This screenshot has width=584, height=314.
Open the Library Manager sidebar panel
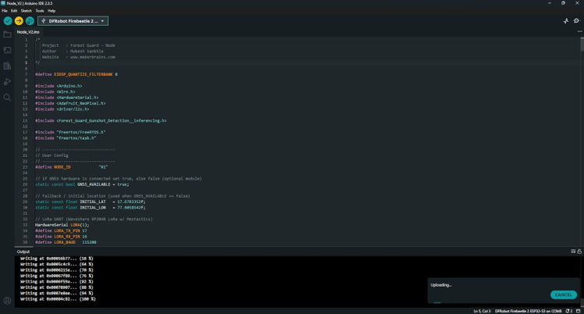[x=7, y=66]
